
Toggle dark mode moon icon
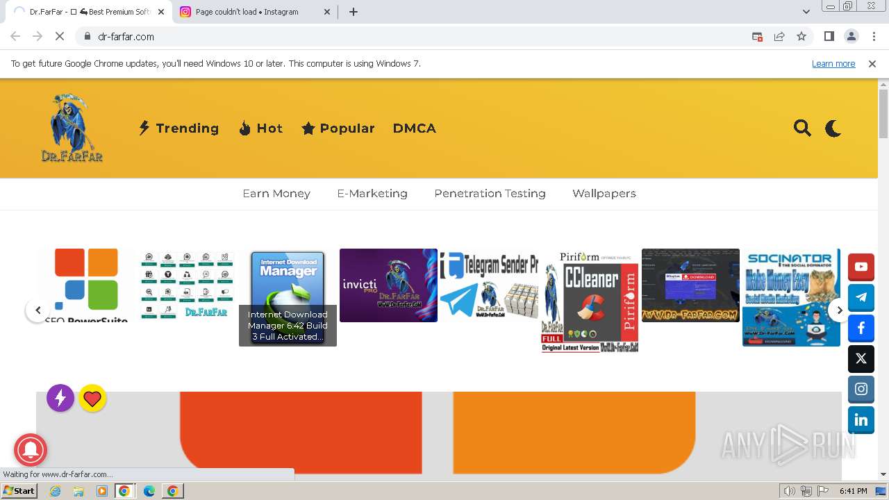[x=833, y=128]
